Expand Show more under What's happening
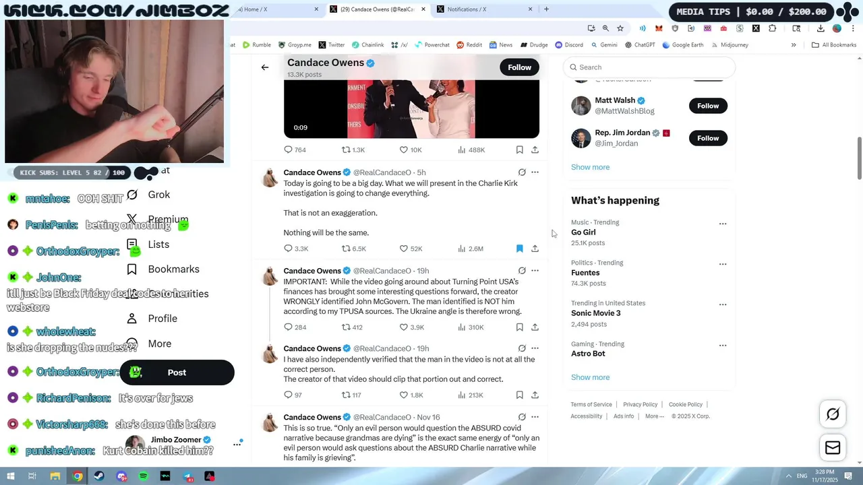This screenshot has width=863, height=485. (x=590, y=377)
